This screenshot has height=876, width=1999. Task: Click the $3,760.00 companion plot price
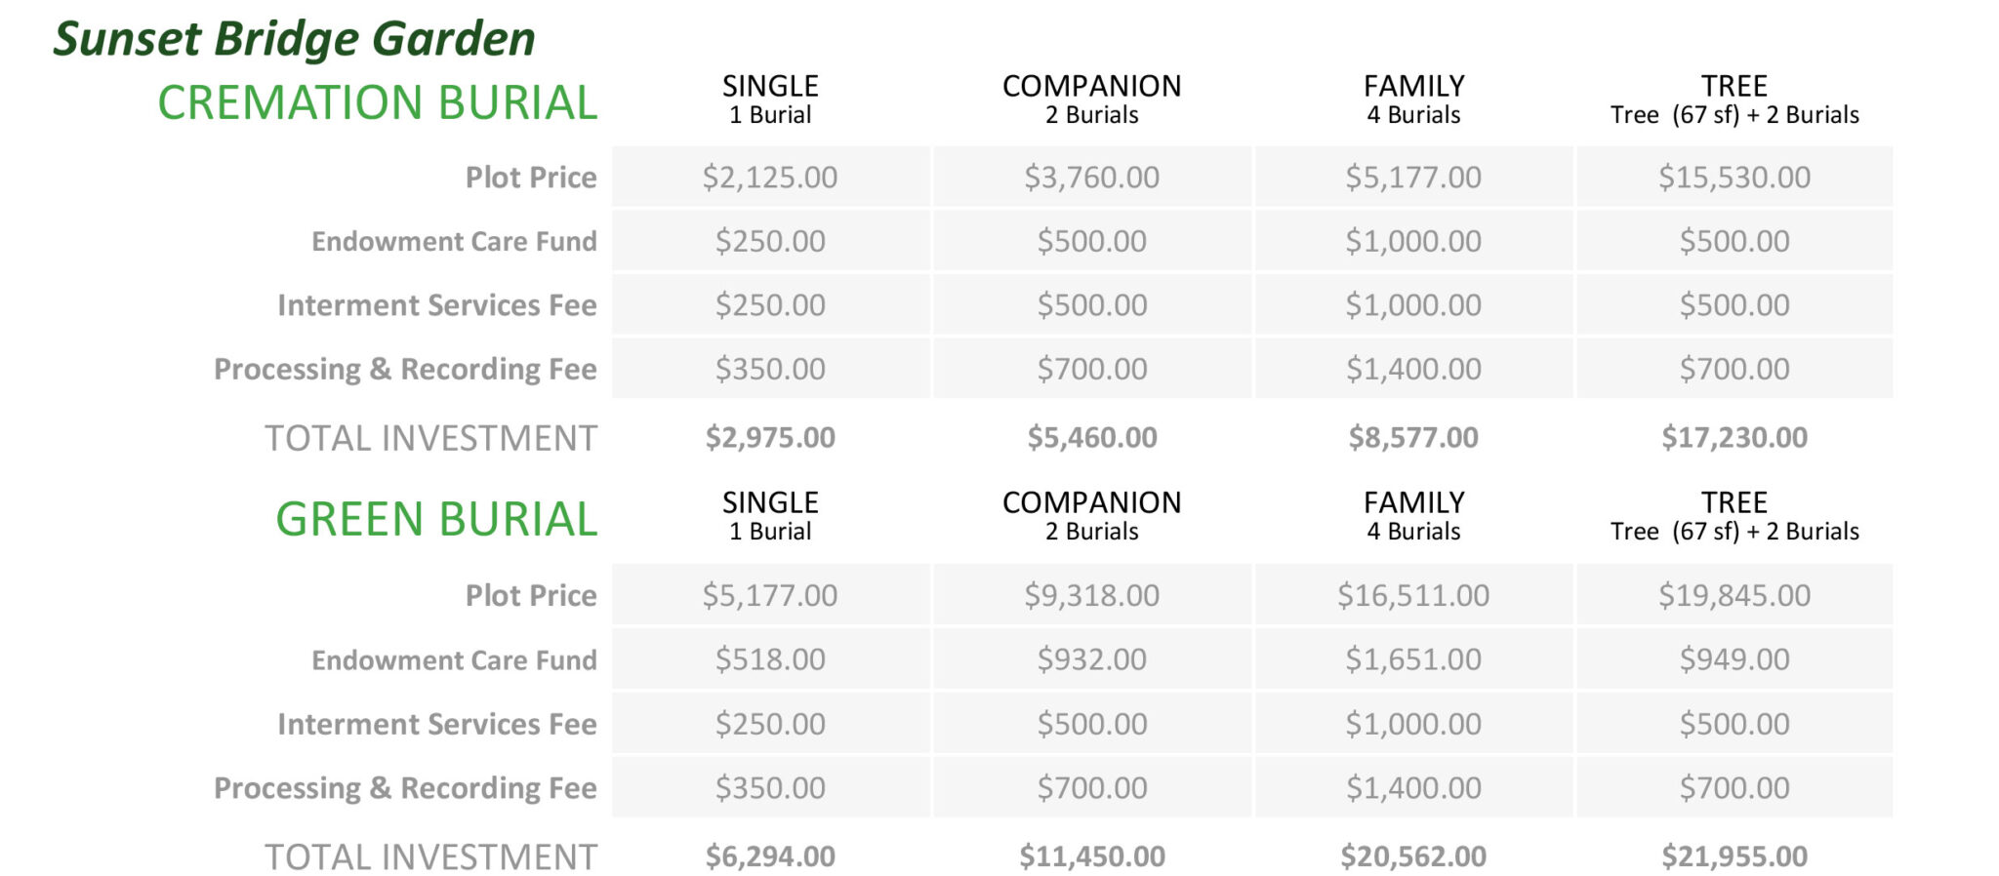coord(1091,178)
